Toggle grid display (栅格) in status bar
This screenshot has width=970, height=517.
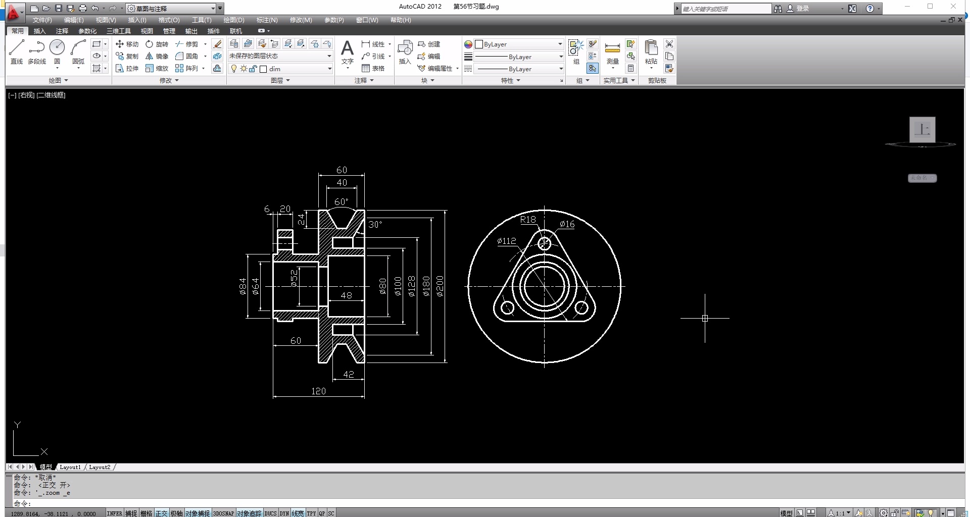point(146,513)
